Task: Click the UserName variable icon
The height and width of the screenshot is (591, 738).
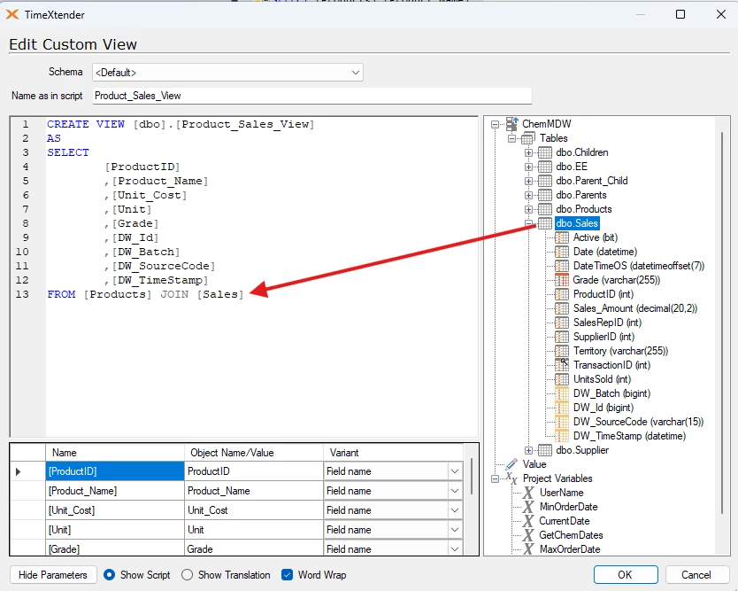Action: click(x=528, y=493)
